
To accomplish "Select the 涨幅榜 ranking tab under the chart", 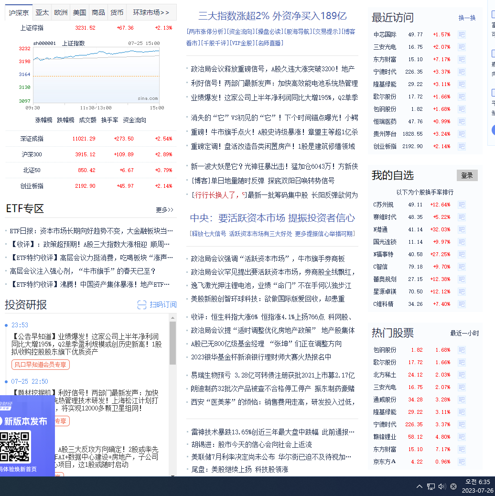I will [x=43, y=120].
